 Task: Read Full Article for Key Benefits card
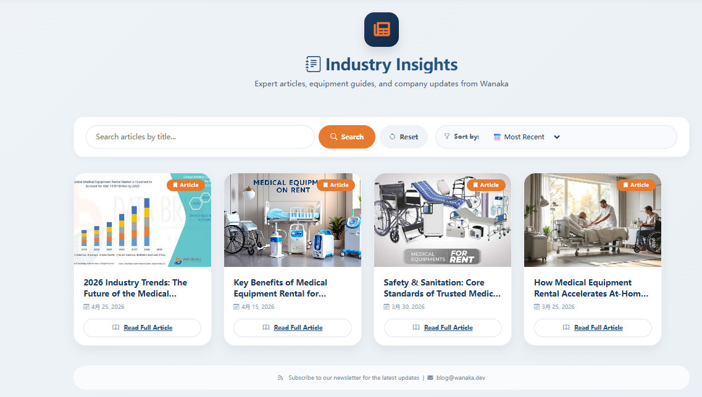[x=293, y=328]
